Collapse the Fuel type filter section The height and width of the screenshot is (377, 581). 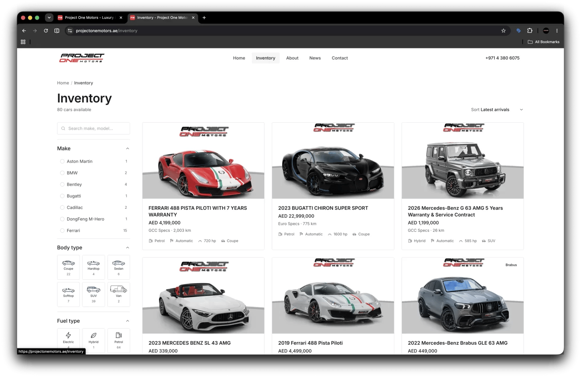(x=127, y=321)
